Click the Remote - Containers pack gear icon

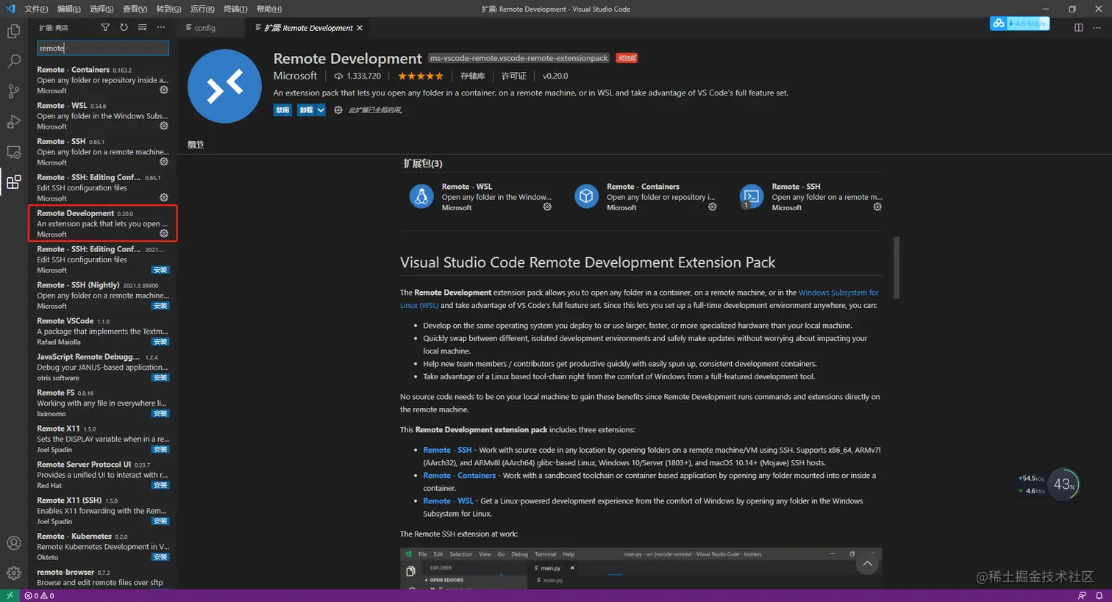[x=712, y=207]
